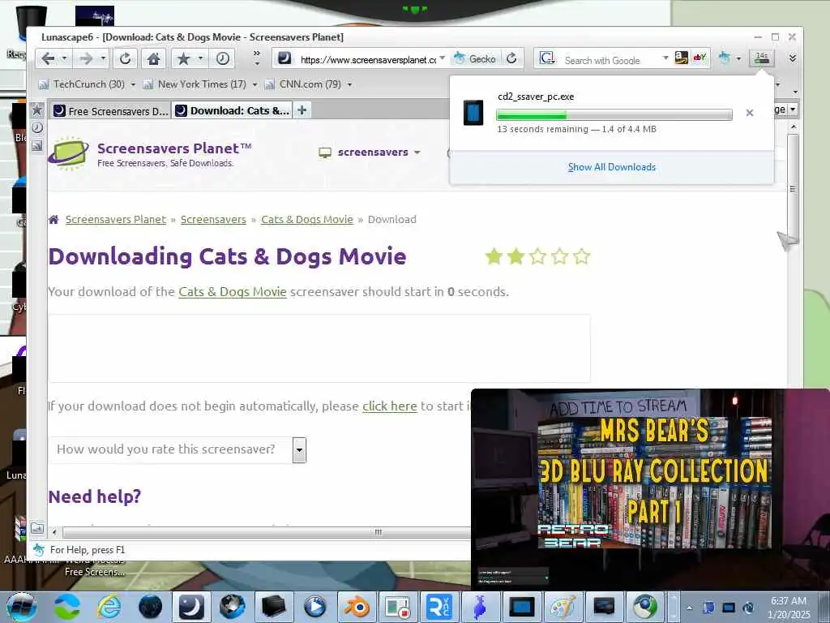Click the third rating star
Viewport: 830px width, 623px height.
538,256
